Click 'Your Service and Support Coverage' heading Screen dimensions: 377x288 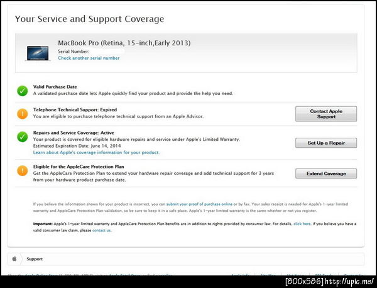(89, 19)
